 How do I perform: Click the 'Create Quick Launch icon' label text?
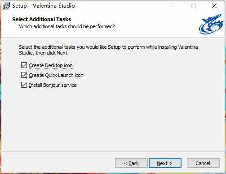click(56, 75)
